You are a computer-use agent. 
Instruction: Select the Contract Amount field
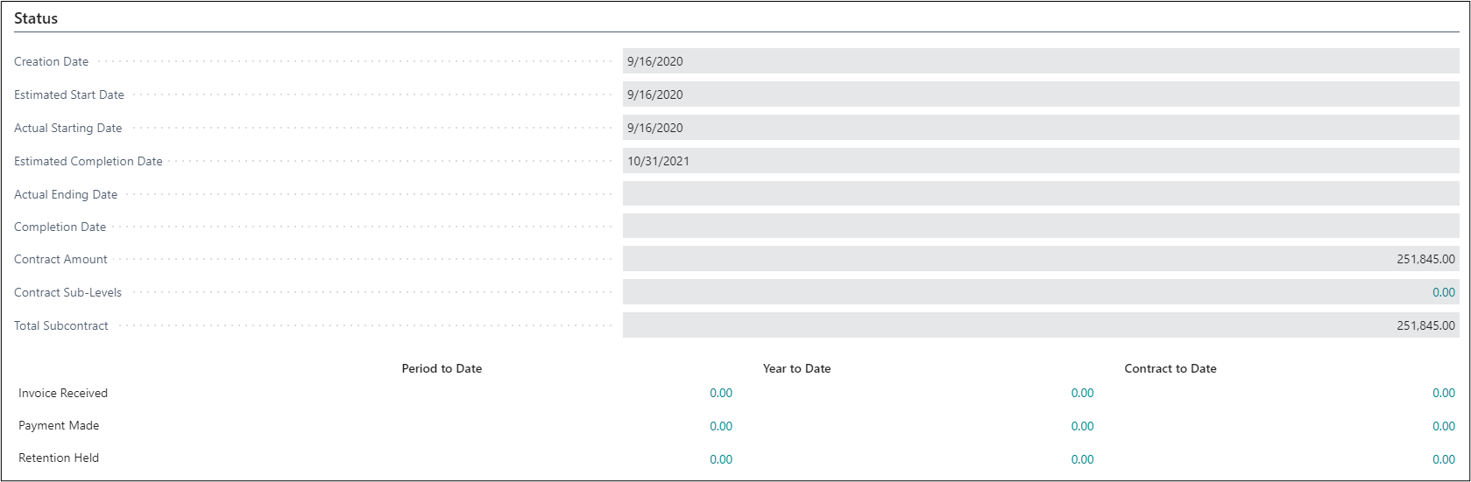point(1040,259)
